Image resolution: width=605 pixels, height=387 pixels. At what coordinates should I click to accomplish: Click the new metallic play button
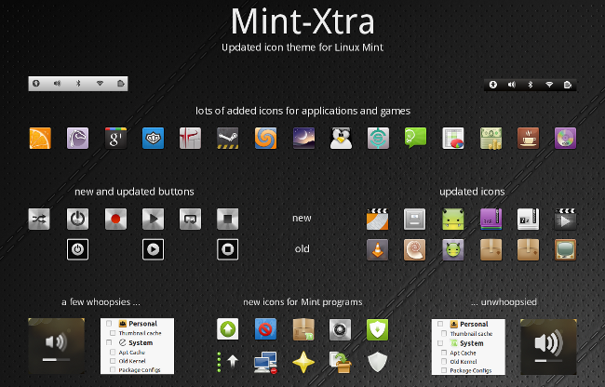point(154,219)
